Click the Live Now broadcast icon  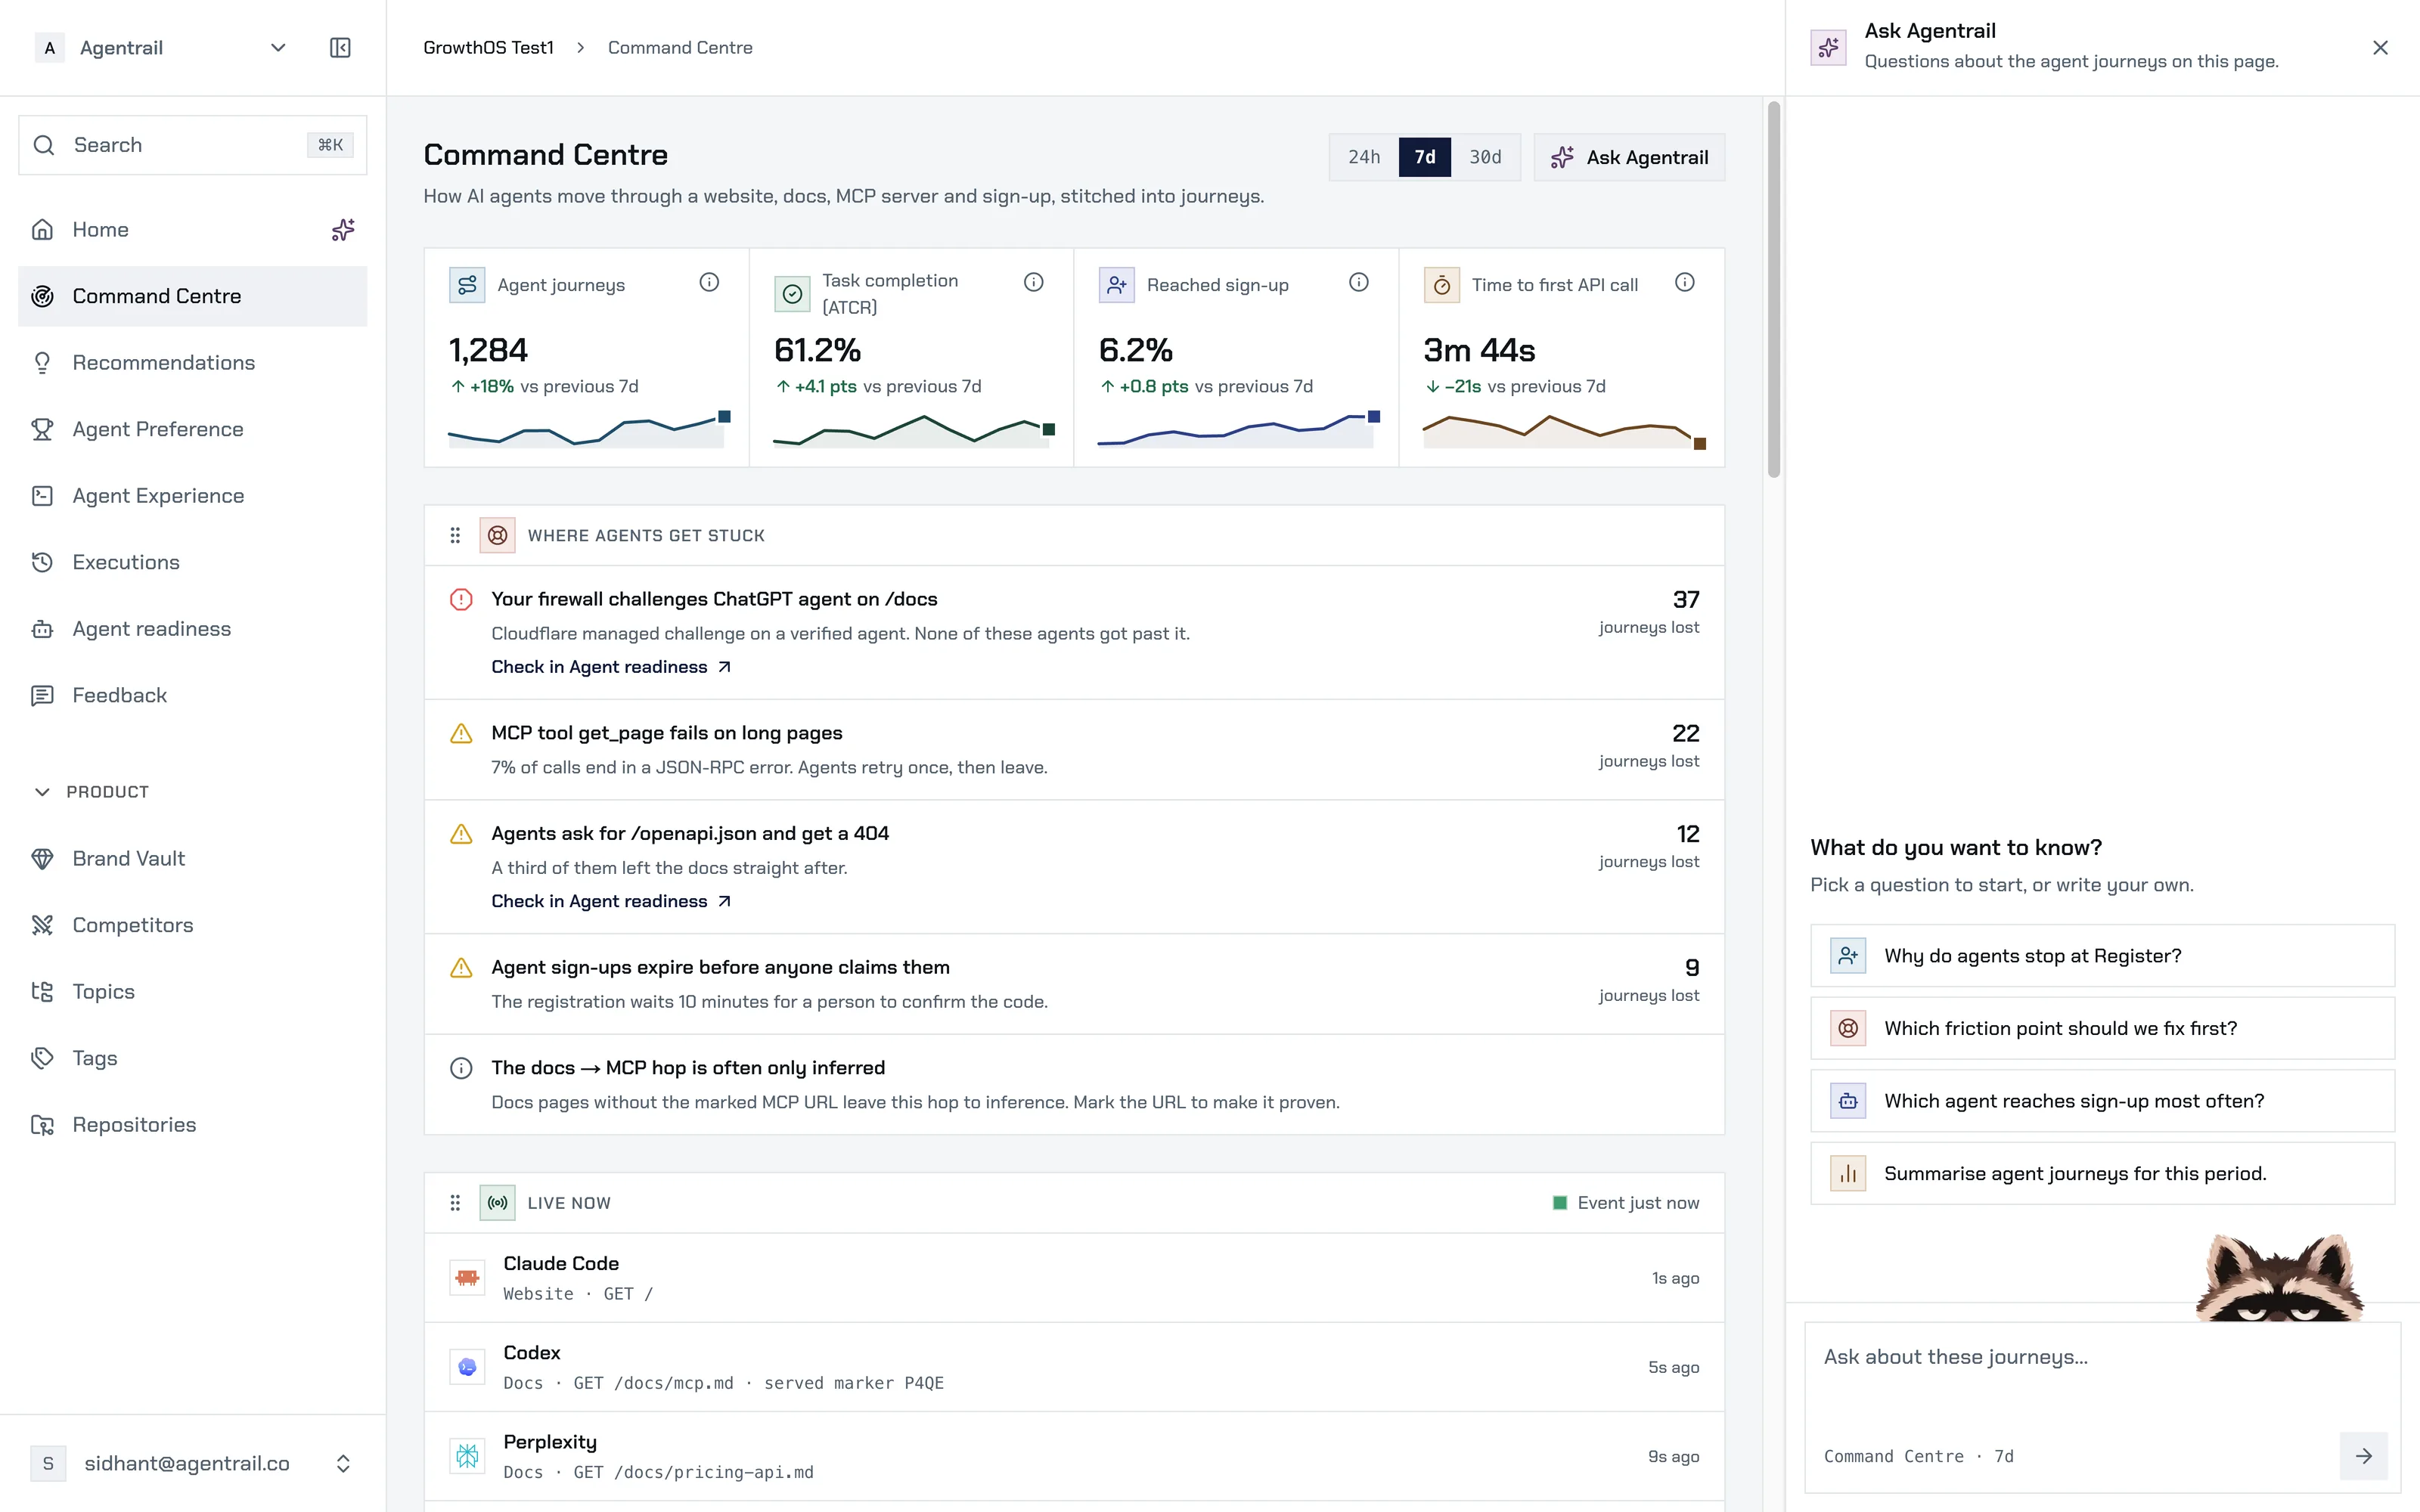(497, 1203)
